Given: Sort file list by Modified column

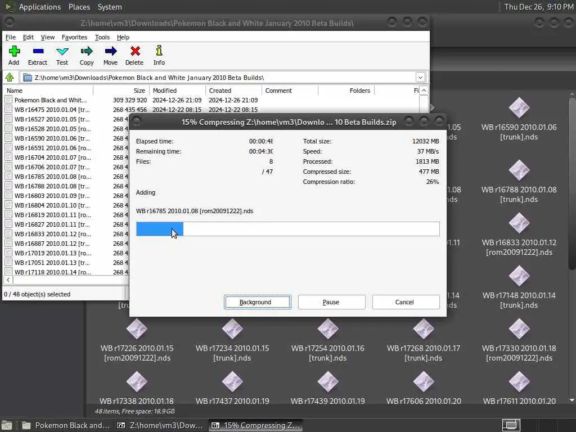Looking at the screenshot, I should (177, 91).
